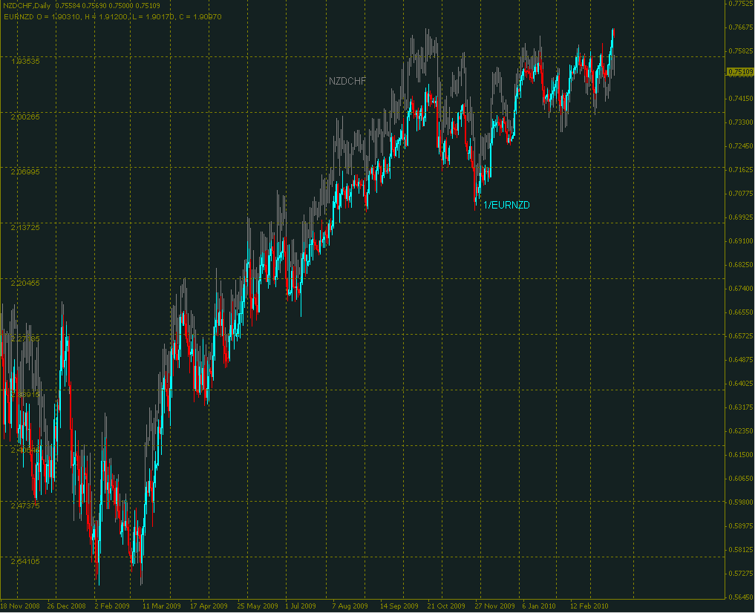Viewport: 755px width, 613px height.
Task: Click the 26 Dec 2008 date label
Action: pos(67,606)
